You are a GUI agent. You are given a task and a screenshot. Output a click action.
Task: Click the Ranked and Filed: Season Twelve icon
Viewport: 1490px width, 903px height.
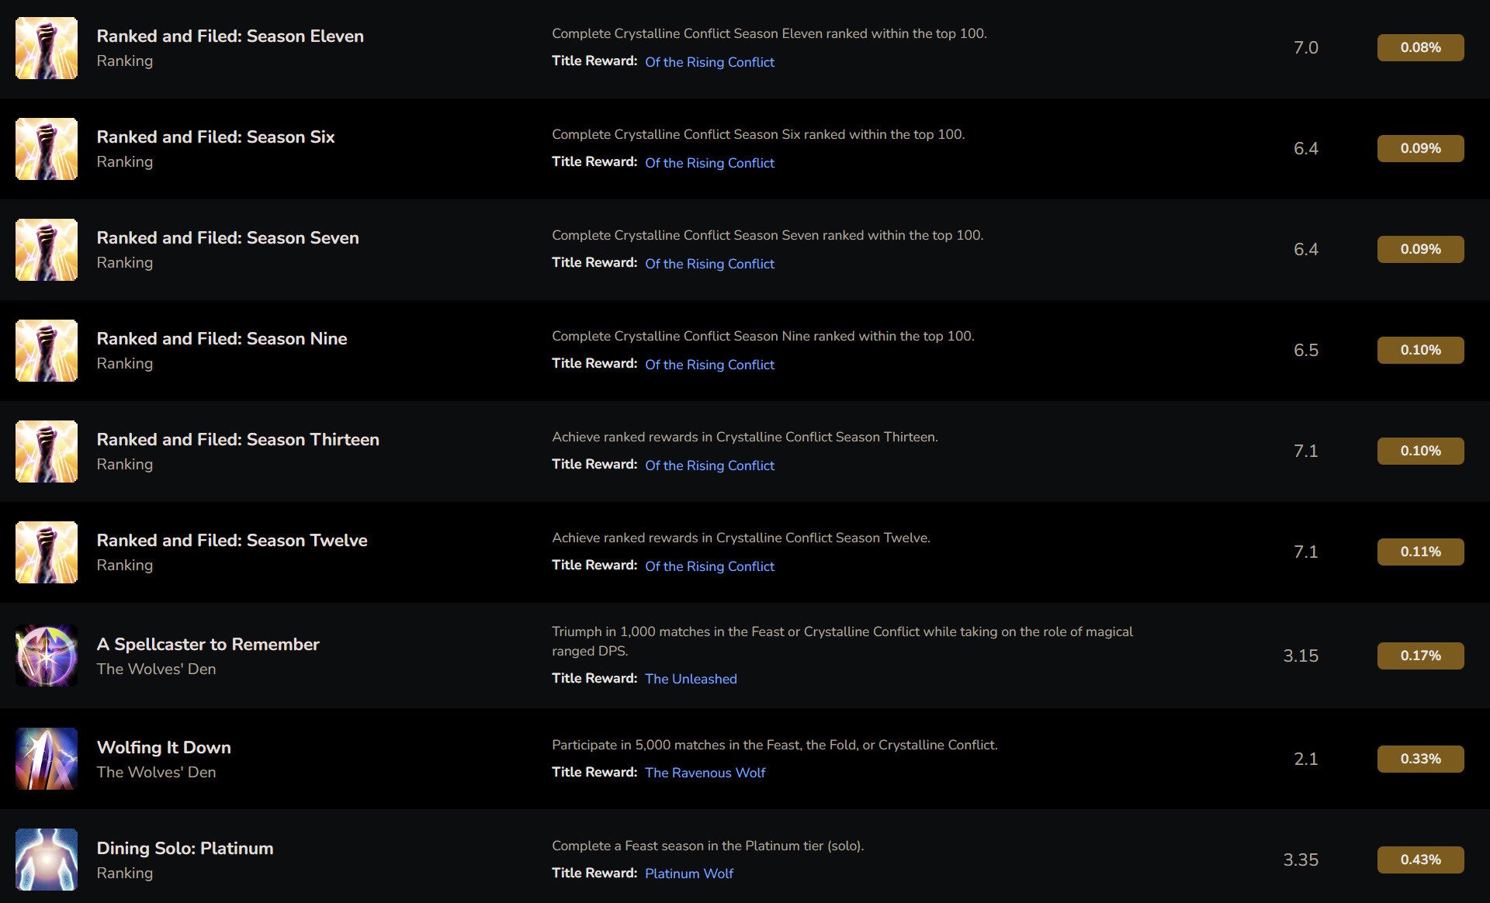tap(47, 552)
